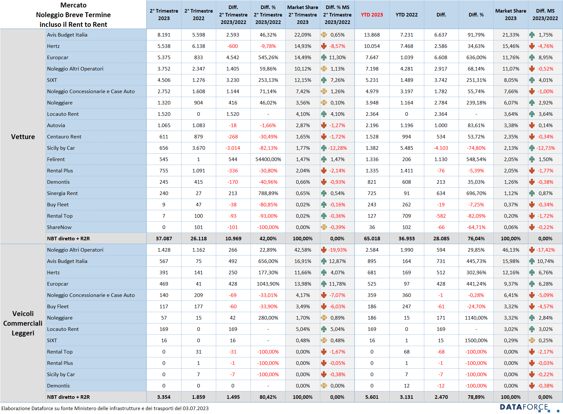
Task: Click the '1140,00%' cell in Noleggiare row
Action: tap(476, 318)
